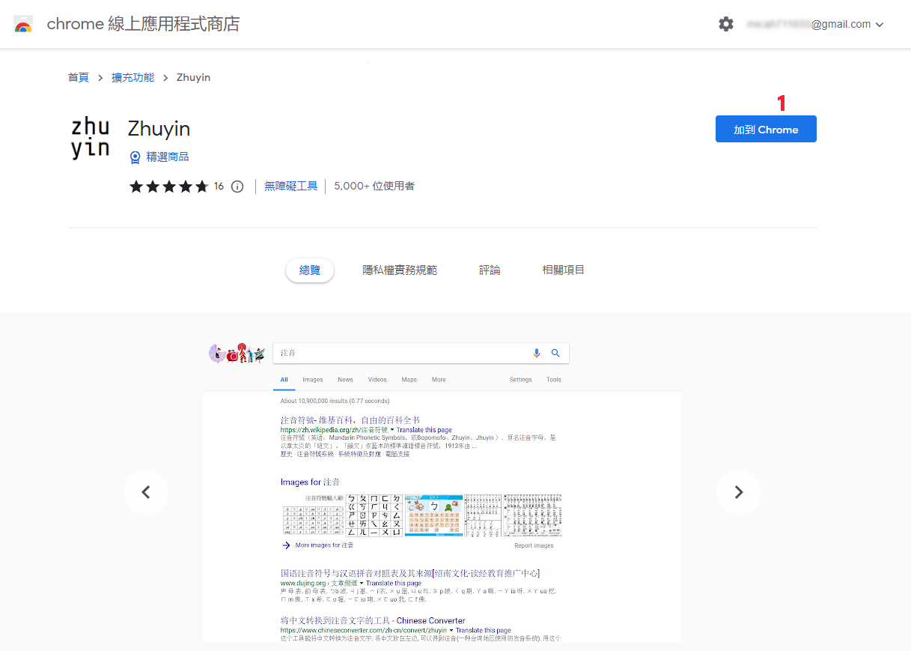Viewport: 911px width, 651px height.
Task: Show next screenshot with right arrow
Action: pyautogui.click(x=739, y=492)
